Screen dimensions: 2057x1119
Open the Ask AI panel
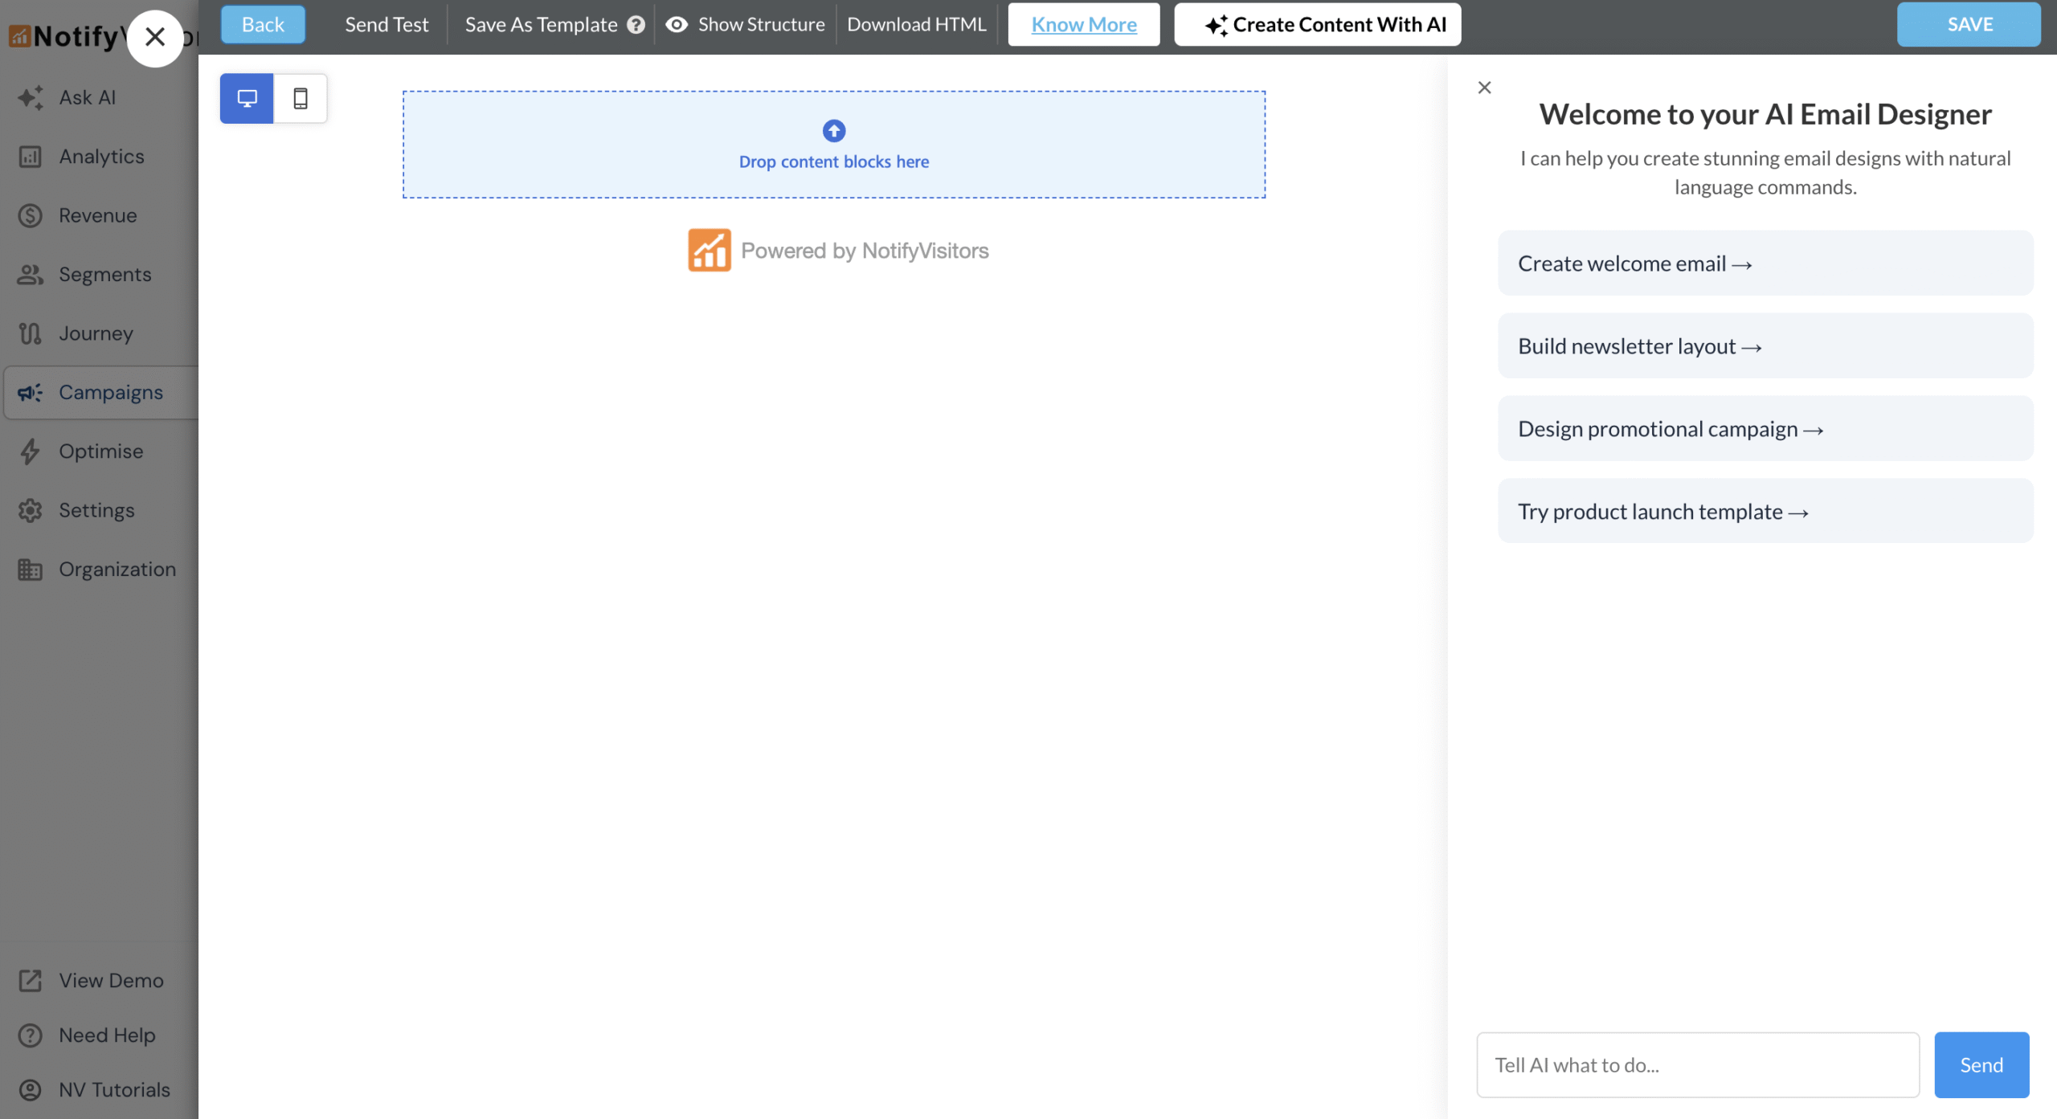tap(86, 97)
